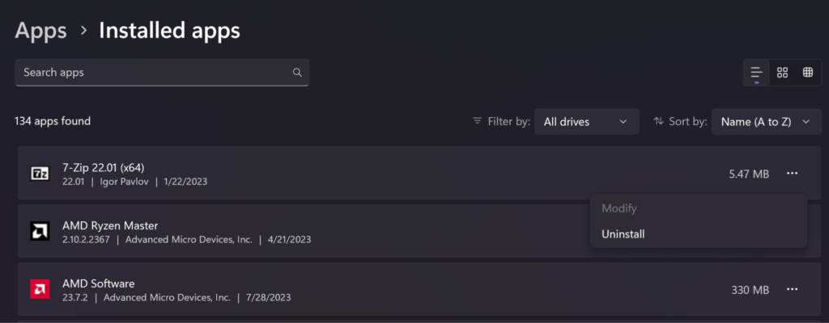
Task: Open the 7-Zip three-dot options menu
Action: [x=792, y=174]
